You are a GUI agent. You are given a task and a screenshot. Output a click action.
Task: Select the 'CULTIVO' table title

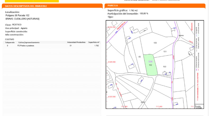[10, 39]
